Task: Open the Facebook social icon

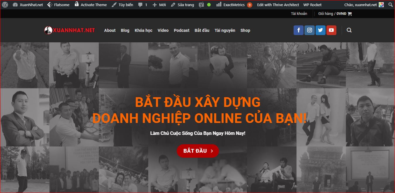Action: (299, 30)
